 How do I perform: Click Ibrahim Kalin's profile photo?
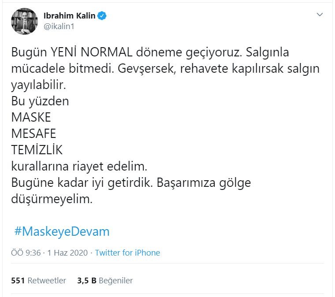[x=24, y=21]
